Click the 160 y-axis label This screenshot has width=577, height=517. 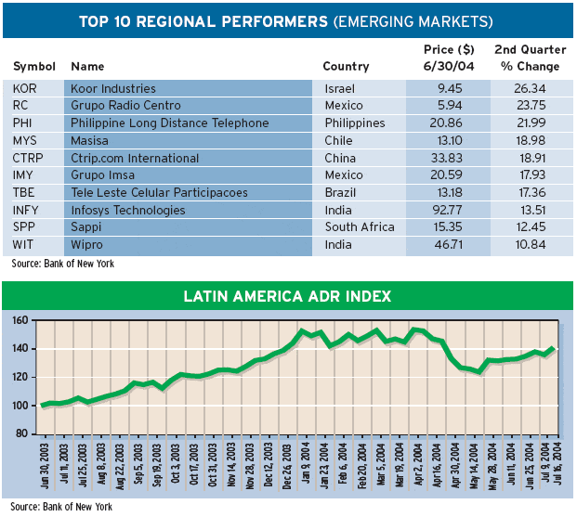(x=20, y=320)
